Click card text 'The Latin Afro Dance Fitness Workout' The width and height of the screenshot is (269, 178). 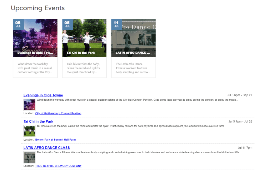(x=131, y=66)
